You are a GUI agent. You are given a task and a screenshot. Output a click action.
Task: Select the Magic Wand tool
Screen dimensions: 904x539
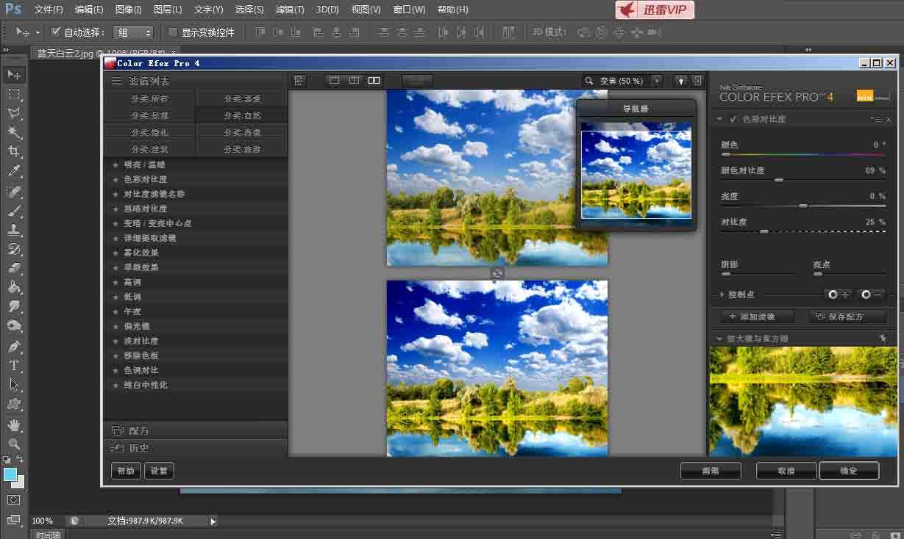point(13,132)
